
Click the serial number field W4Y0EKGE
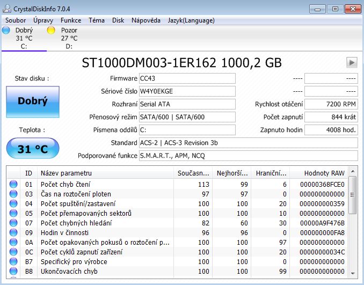[x=186, y=91]
